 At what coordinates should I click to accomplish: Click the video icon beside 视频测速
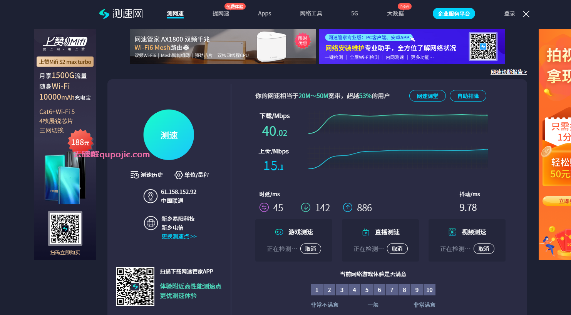pos(452,232)
